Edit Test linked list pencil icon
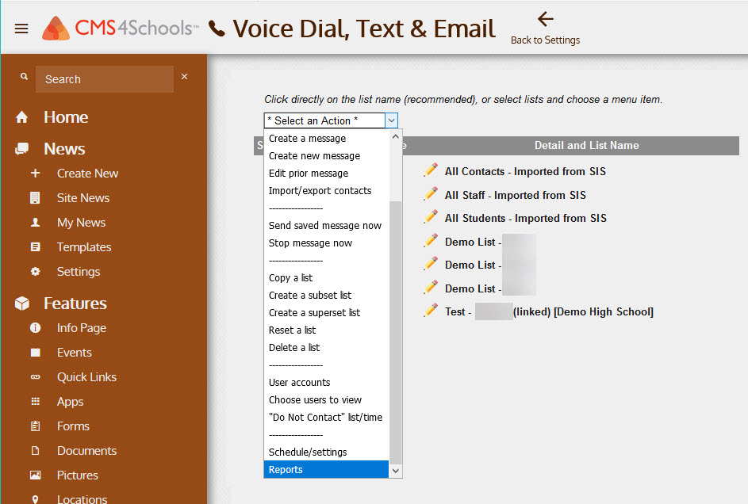 point(430,310)
